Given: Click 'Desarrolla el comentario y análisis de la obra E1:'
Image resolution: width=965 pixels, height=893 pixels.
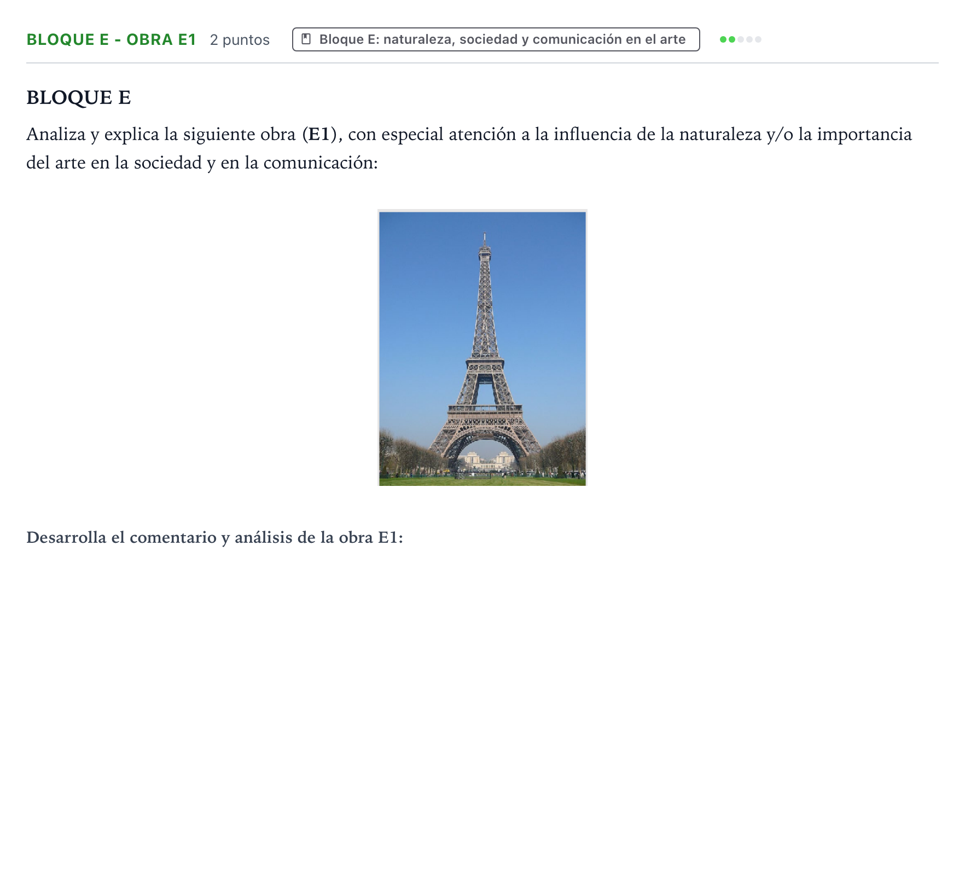Looking at the screenshot, I should 214,537.
